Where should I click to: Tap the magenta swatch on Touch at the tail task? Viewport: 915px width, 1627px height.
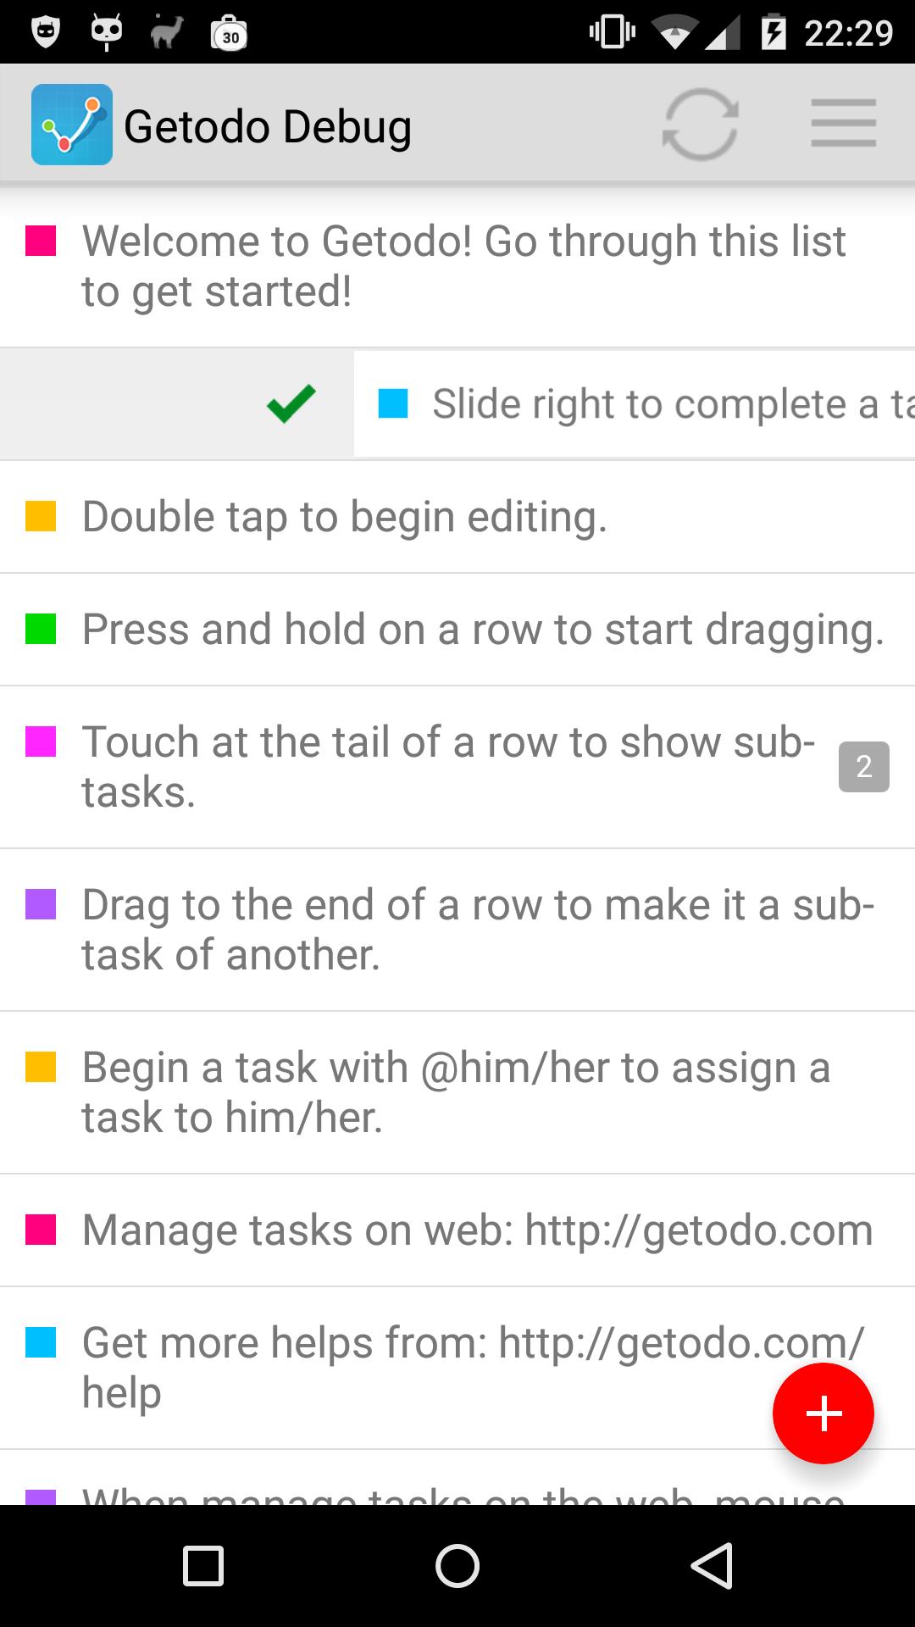click(x=41, y=741)
